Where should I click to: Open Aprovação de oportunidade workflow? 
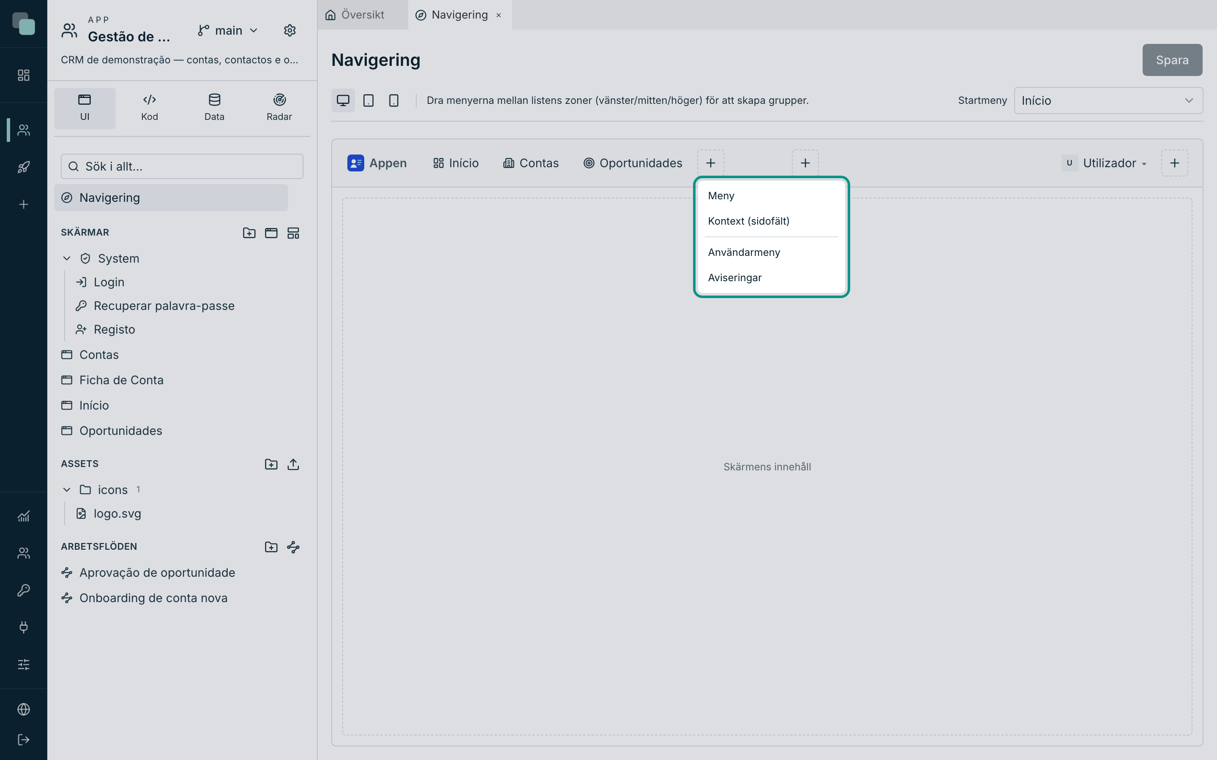coord(148,573)
